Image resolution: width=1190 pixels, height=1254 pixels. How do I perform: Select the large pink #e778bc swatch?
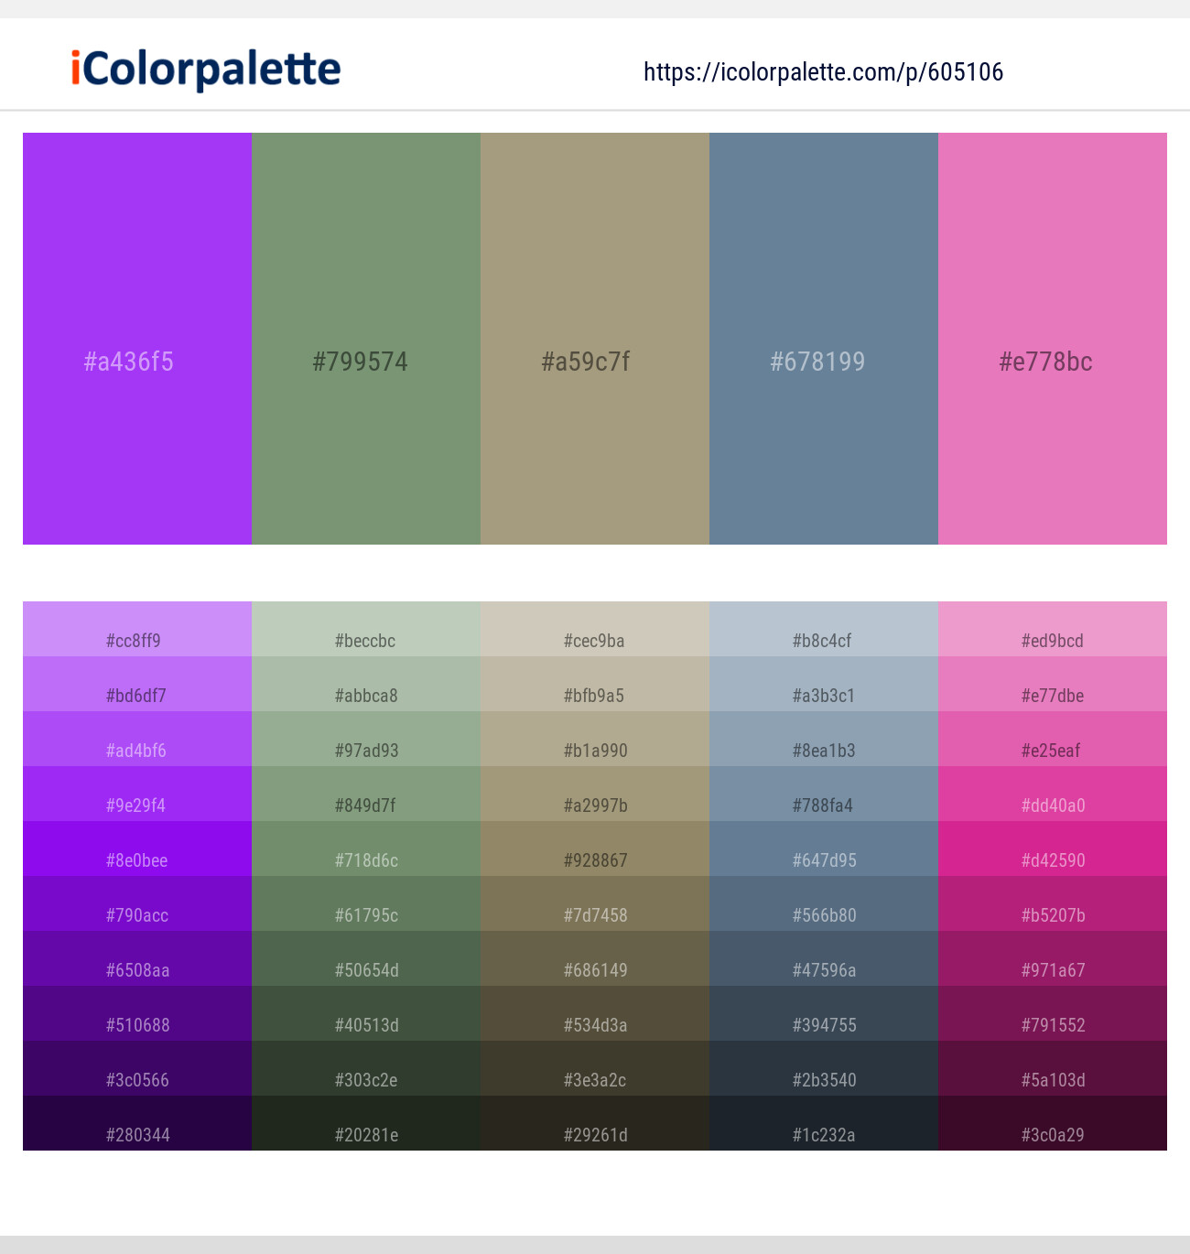pyautogui.click(x=1053, y=339)
